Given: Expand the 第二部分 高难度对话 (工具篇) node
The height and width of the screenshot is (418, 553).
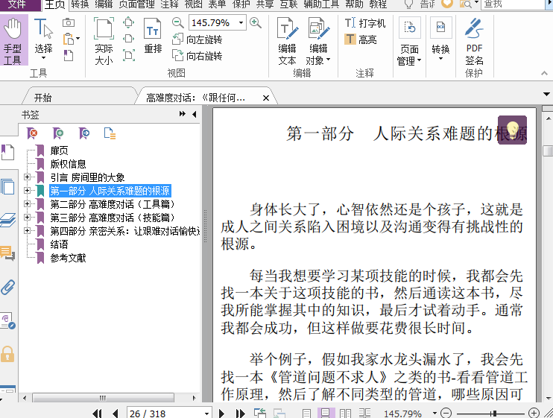Looking at the screenshot, I should click(27, 203).
